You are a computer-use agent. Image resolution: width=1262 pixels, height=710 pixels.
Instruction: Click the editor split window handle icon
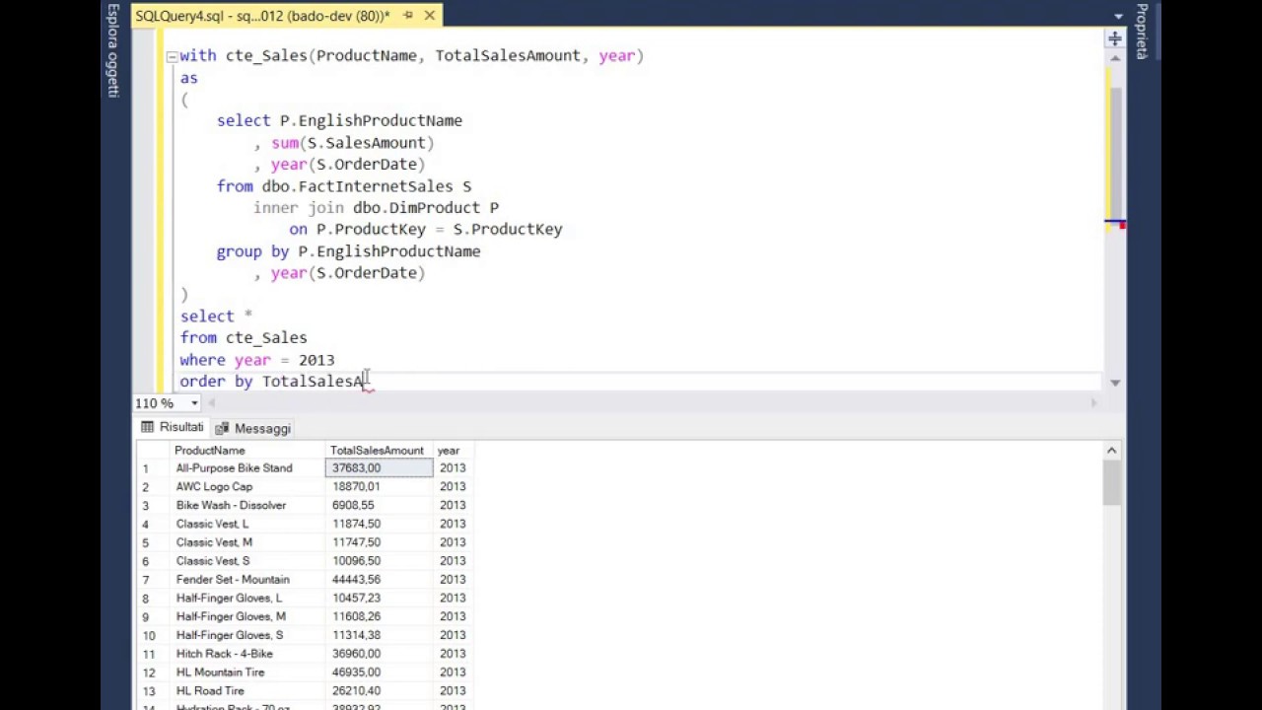click(x=1114, y=38)
